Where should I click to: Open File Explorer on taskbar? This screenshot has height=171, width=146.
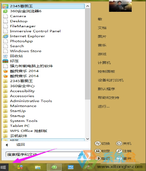(38, 167)
